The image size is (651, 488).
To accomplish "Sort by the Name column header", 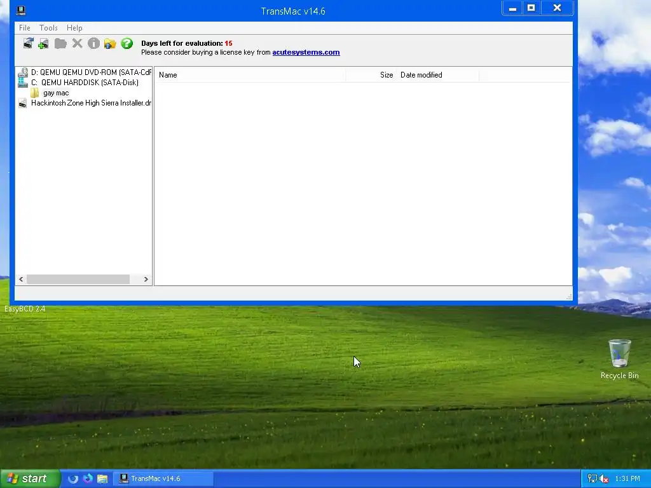I will pos(250,75).
